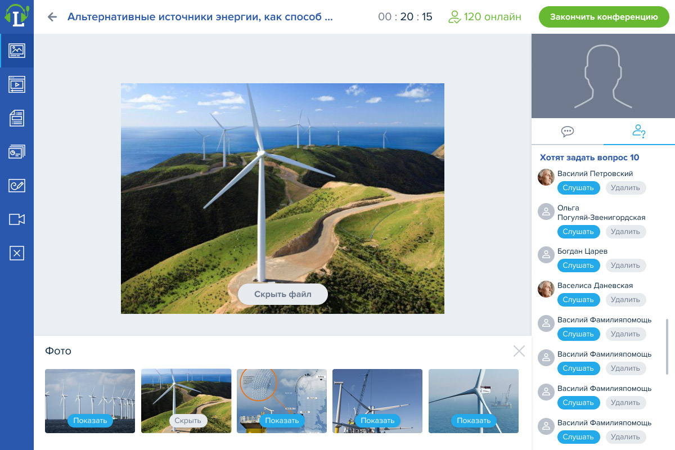Click the last turbine blade thumbnail
This screenshot has height=450, width=675.
coord(473,400)
